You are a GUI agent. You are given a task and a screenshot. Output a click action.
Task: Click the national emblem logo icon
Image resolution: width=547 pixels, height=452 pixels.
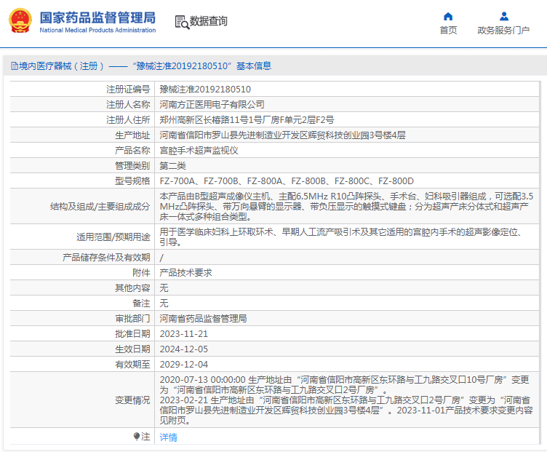pos(20,21)
